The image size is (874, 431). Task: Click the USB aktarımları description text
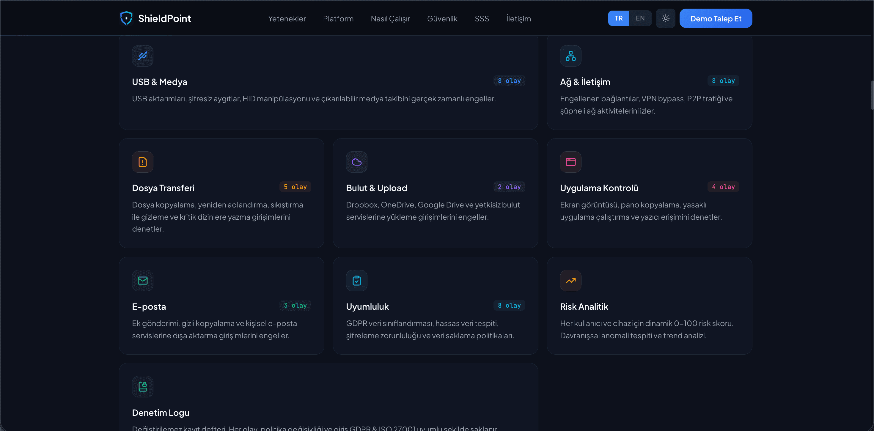tap(314, 99)
